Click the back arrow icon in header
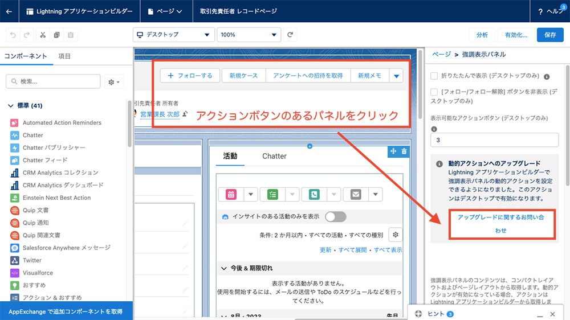Image resolution: width=570 pixels, height=320 pixels. pyautogui.click(x=9, y=11)
